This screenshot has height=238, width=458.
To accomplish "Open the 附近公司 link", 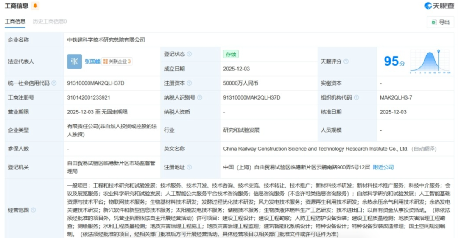I will [x=383, y=167].
